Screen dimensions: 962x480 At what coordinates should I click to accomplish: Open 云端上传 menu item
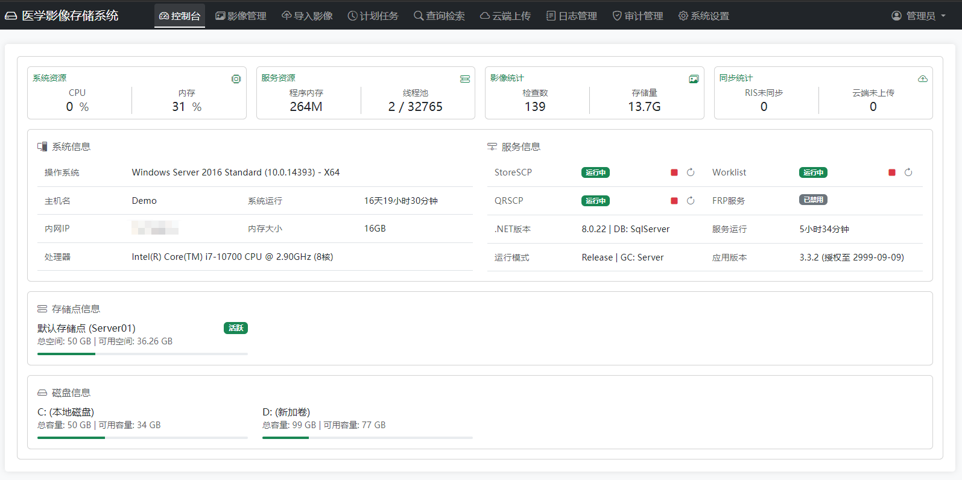coord(505,16)
